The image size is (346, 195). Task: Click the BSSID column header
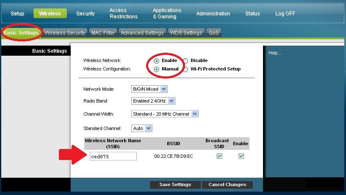(174, 144)
